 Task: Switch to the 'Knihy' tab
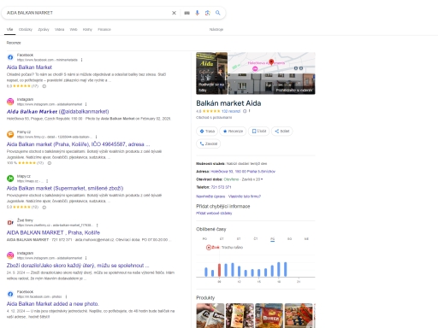click(87, 29)
